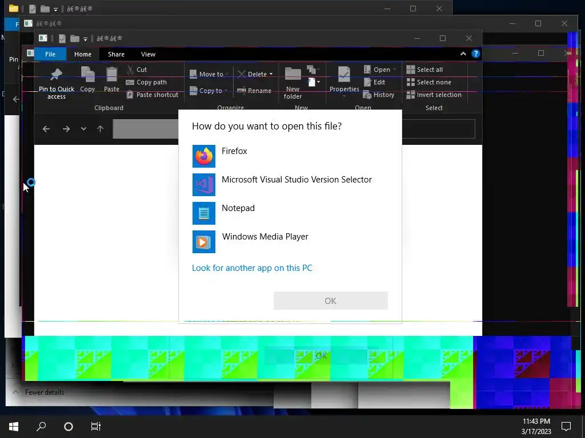The height and width of the screenshot is (438, 585).
Task: Expand the Delete dropdown arrow
Action: 271,74
